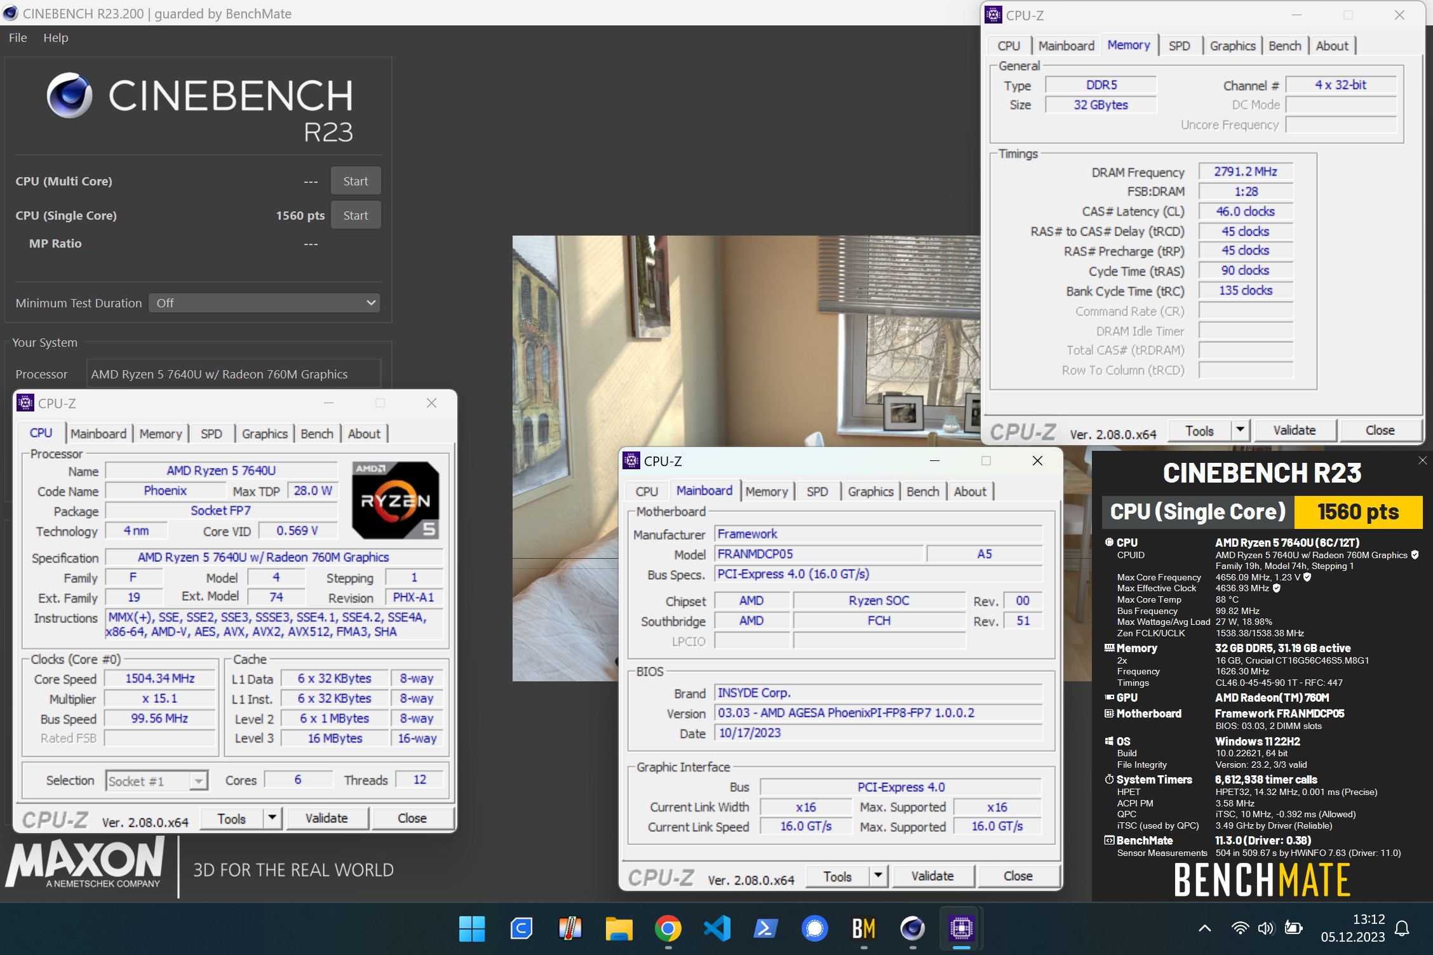Image resolution: width=1433 pixels, height=955 pixels.
Task: Open About tab in Memory CPU-Z window
Action: 1332,46
